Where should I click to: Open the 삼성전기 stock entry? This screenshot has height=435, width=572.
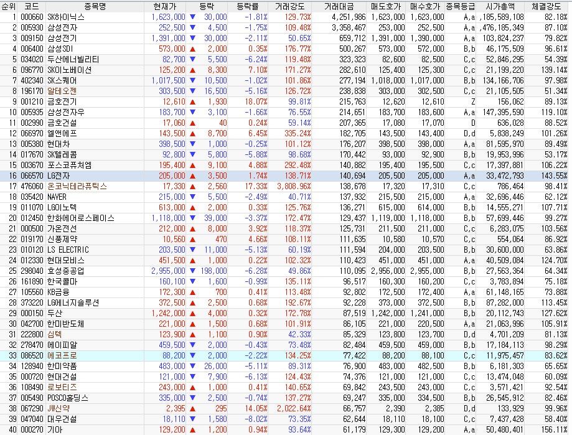pyautogui.click(x=62, y=39)
